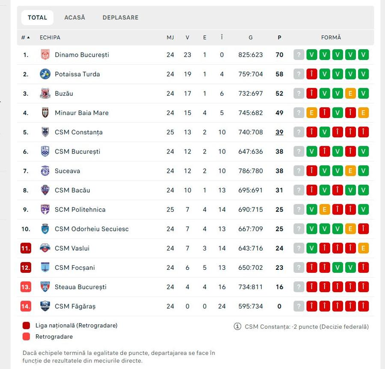Viewport: 385px width, 369px height.
Task: Click the Dinamo București team logo
Action: tap(45, 55)
